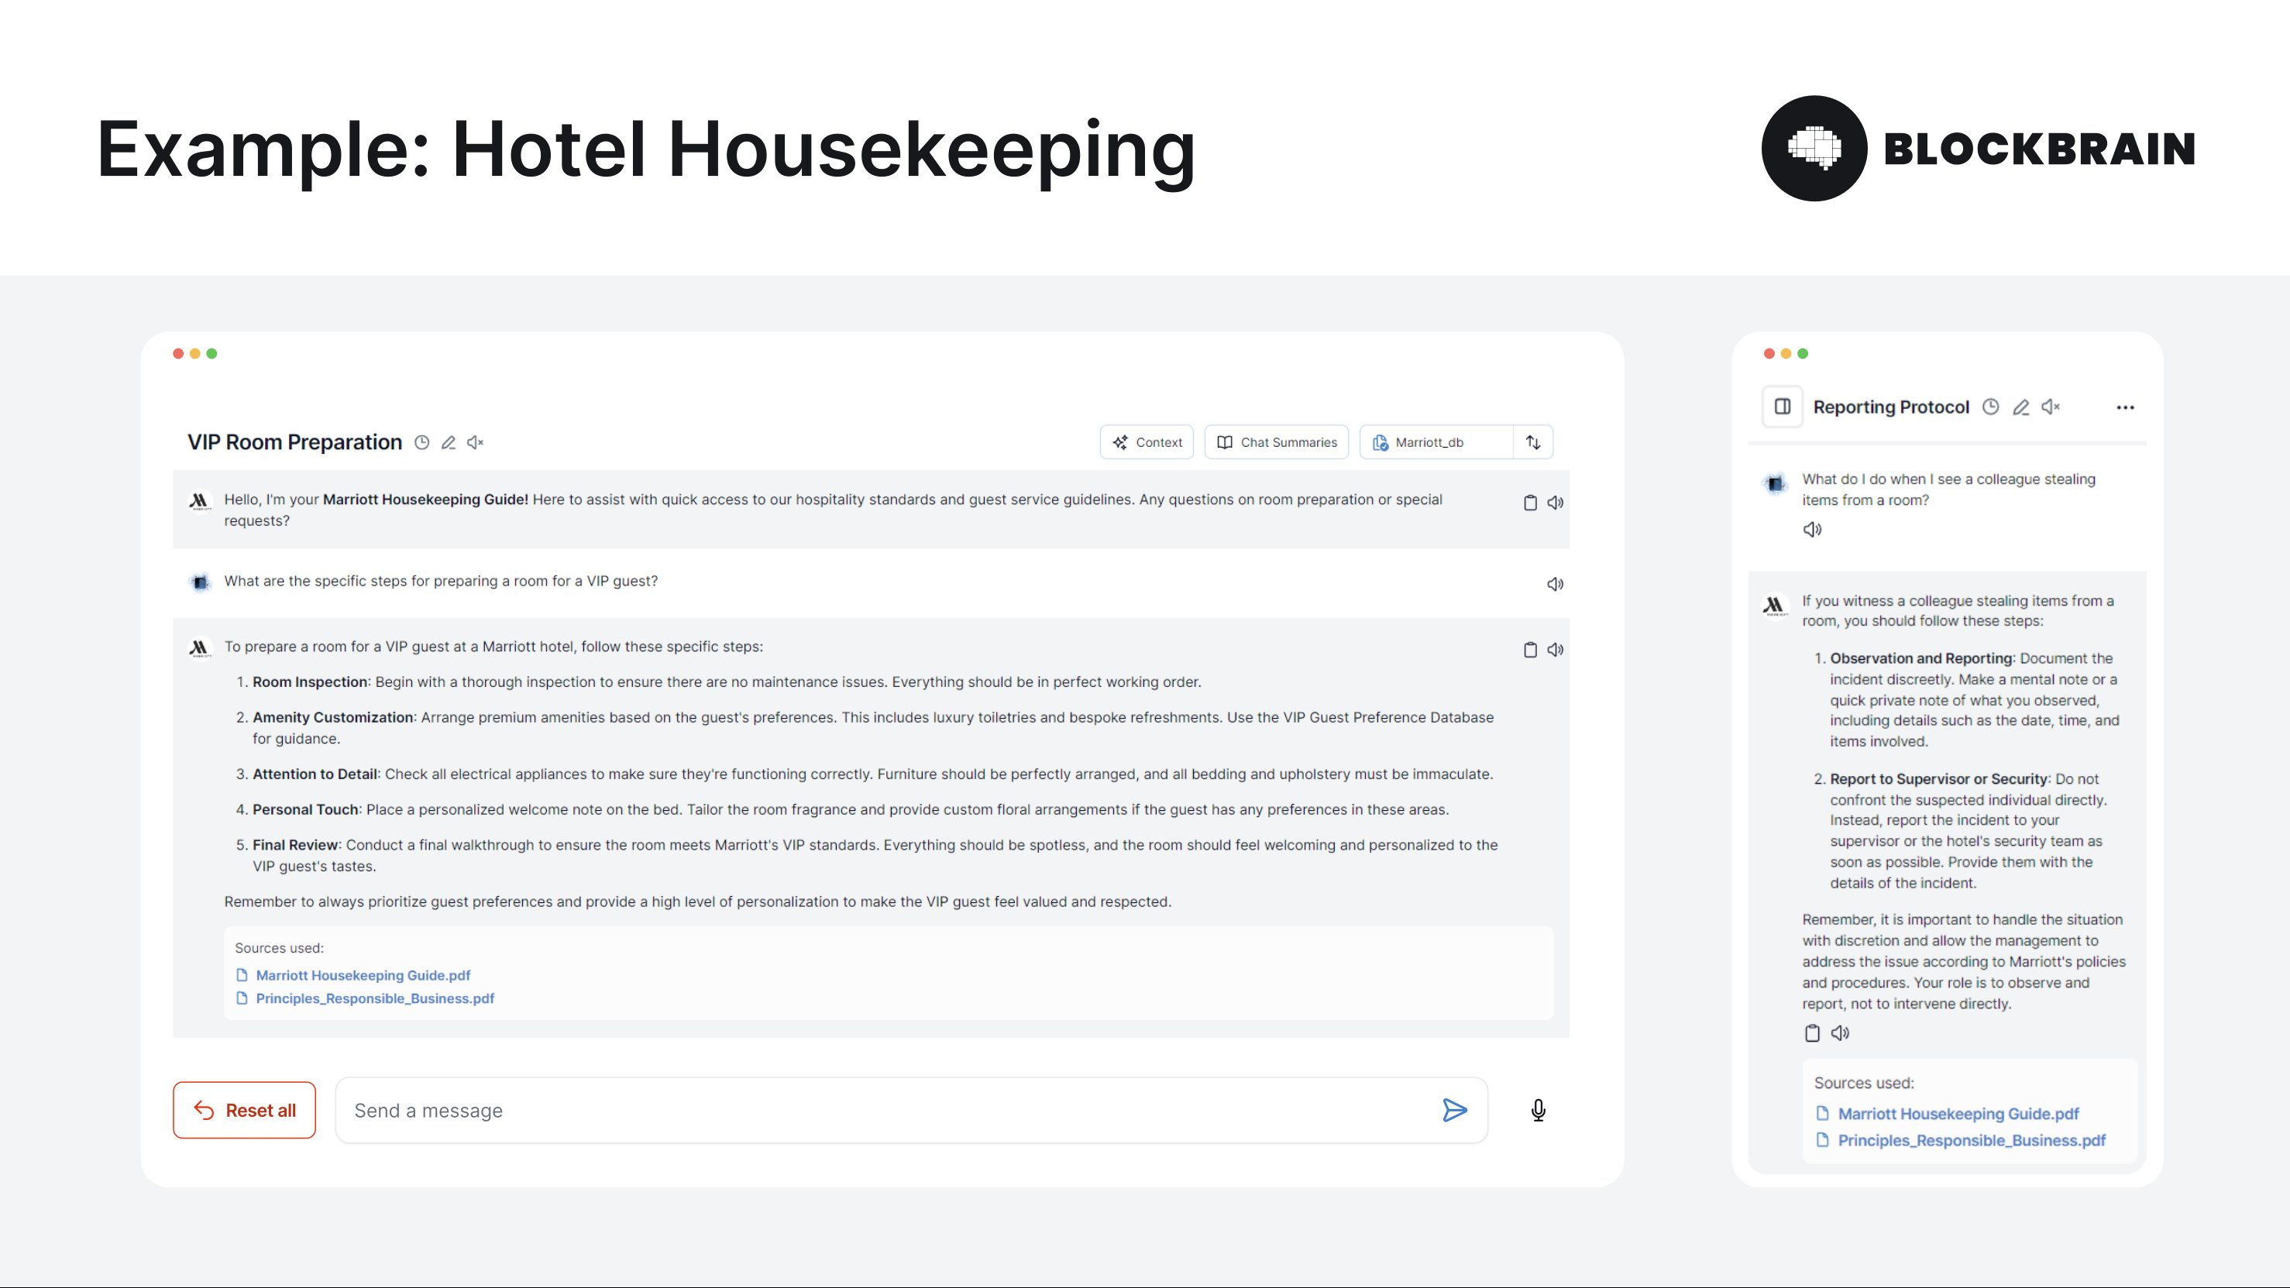Play audio of the user's stealing question
The image size is (2290, 1288).
click(x=1812, y=530)
